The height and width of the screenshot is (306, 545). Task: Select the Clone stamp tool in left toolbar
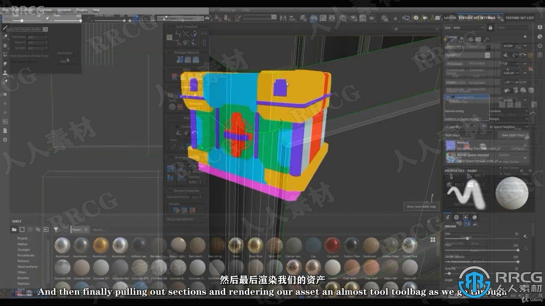point(5,72)
